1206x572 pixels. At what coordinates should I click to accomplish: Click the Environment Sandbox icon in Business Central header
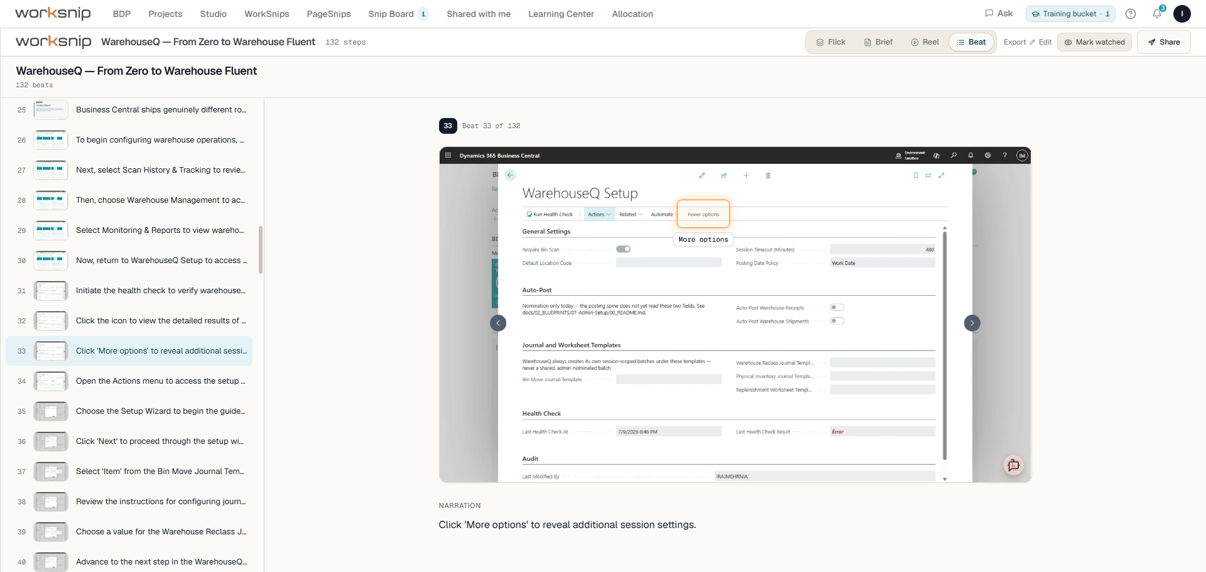pyautogui.click(x=898, y=156)
